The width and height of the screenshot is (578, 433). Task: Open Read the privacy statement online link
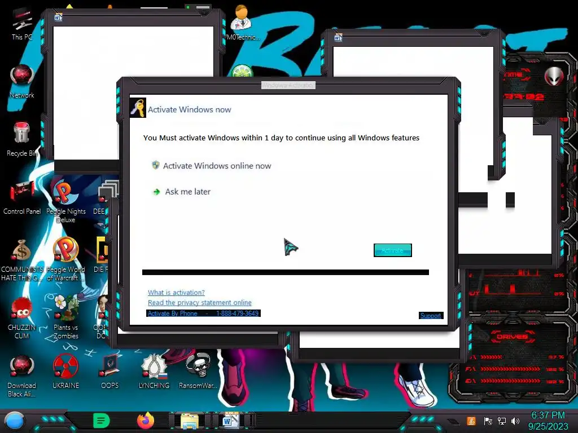point(199,302)
